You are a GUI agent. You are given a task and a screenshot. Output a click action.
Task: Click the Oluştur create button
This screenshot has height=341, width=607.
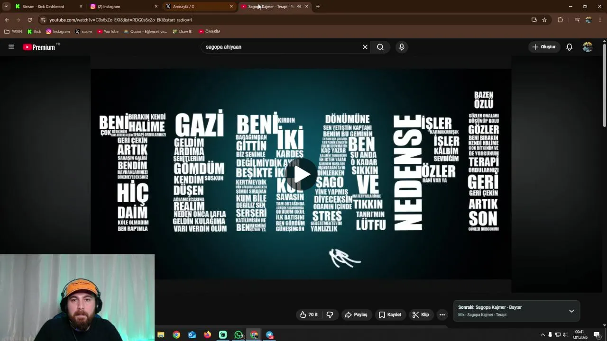click(544, 47)
